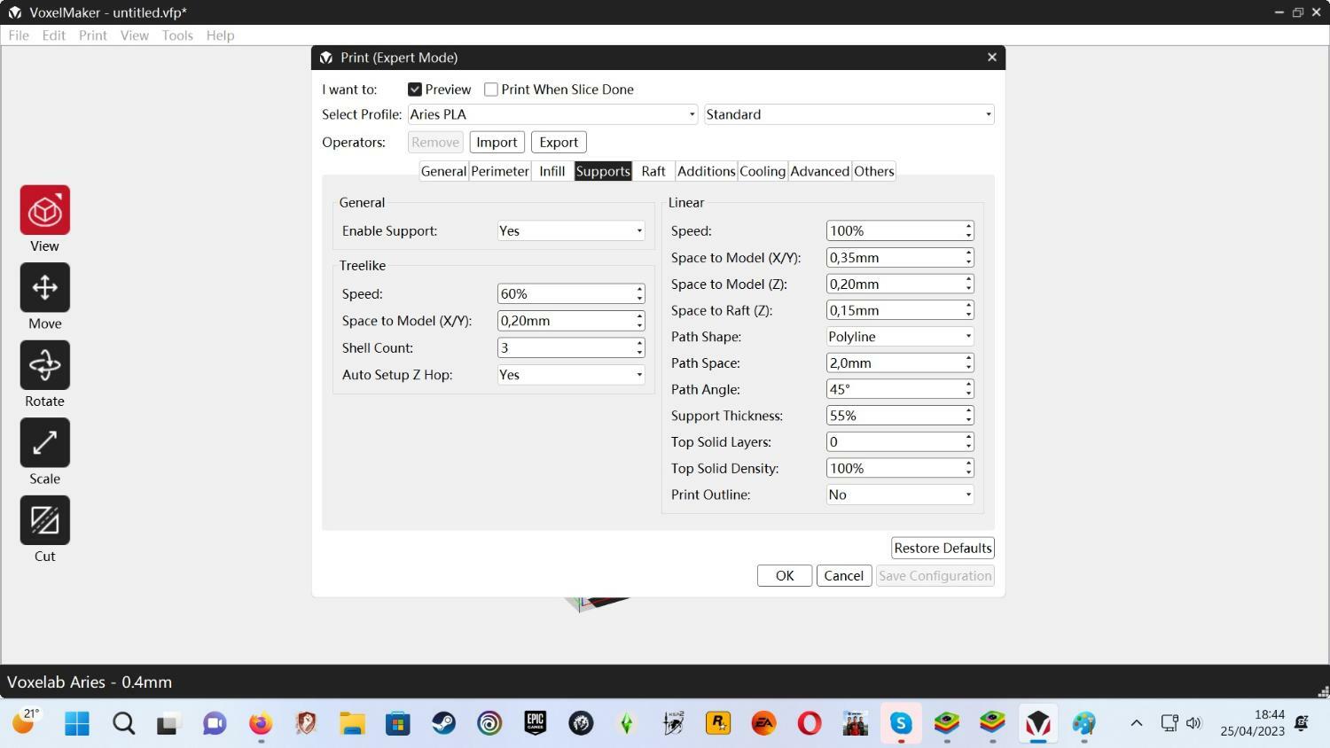Click the Path Space 2,0mm field
This screenshot has height=748, width=1330.
click(900, 362)
